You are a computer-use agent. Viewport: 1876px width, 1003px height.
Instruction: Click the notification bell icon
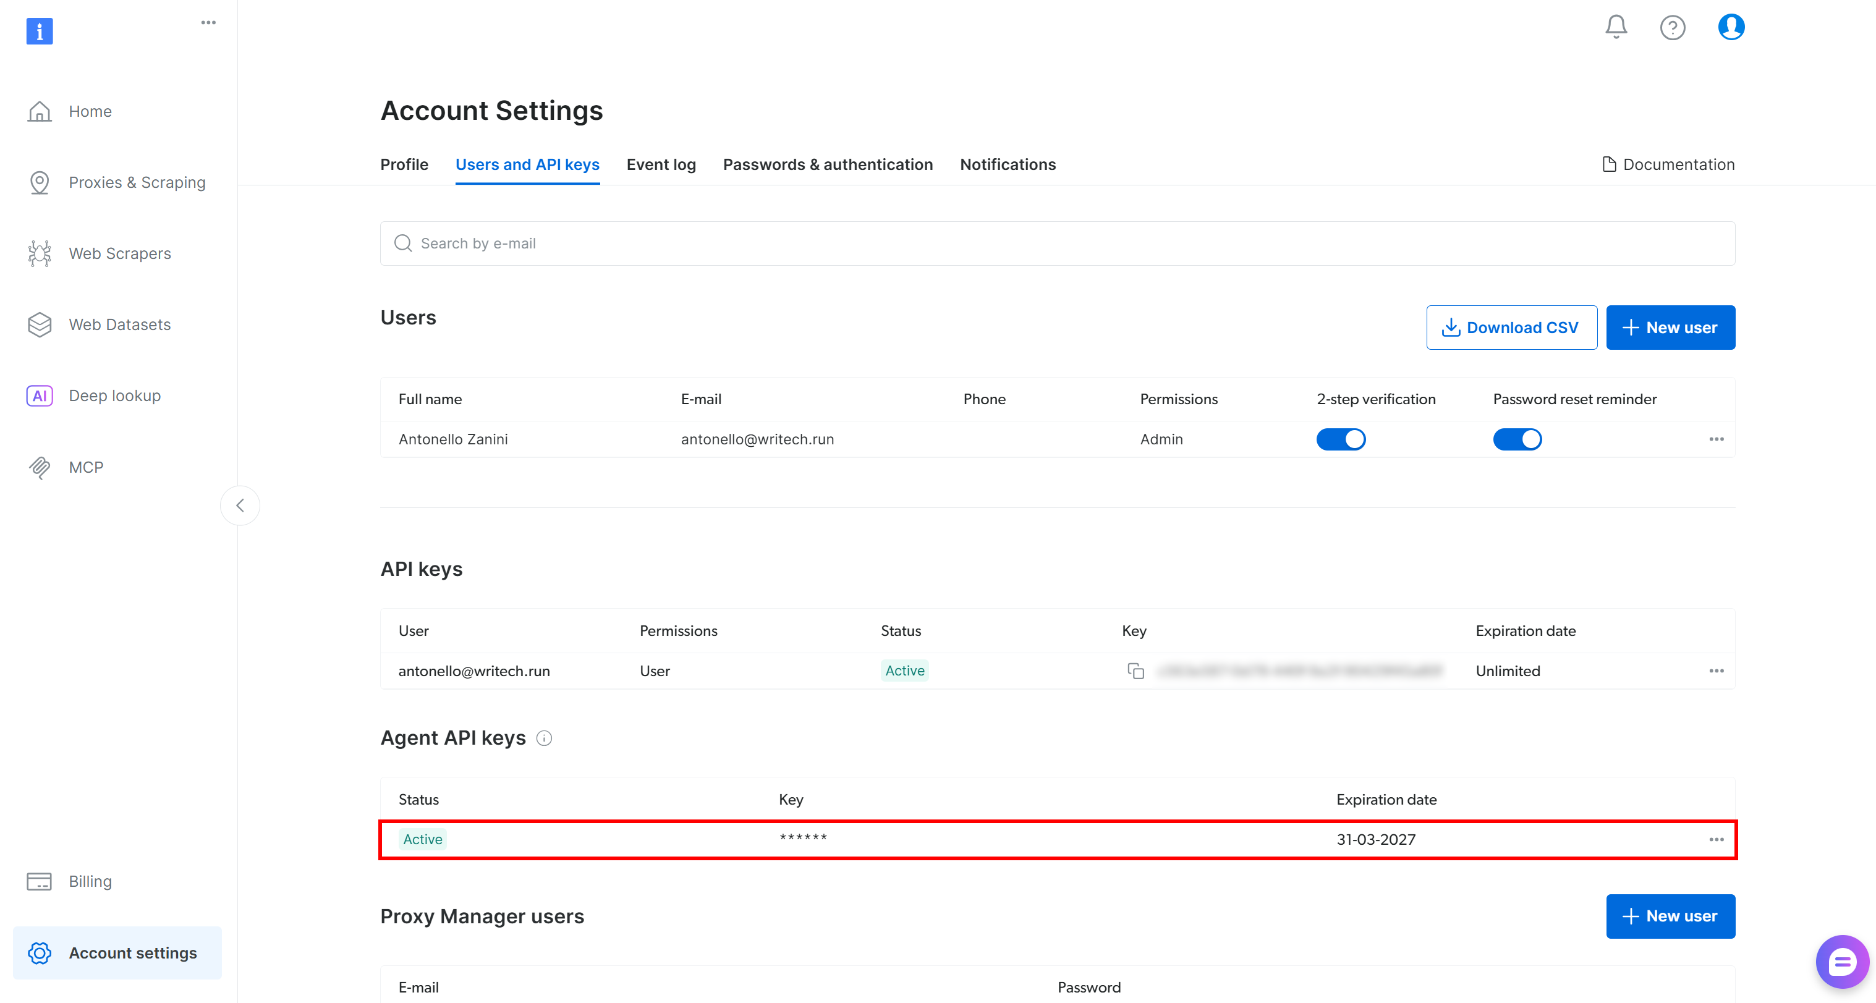[x=1615, y=27]
